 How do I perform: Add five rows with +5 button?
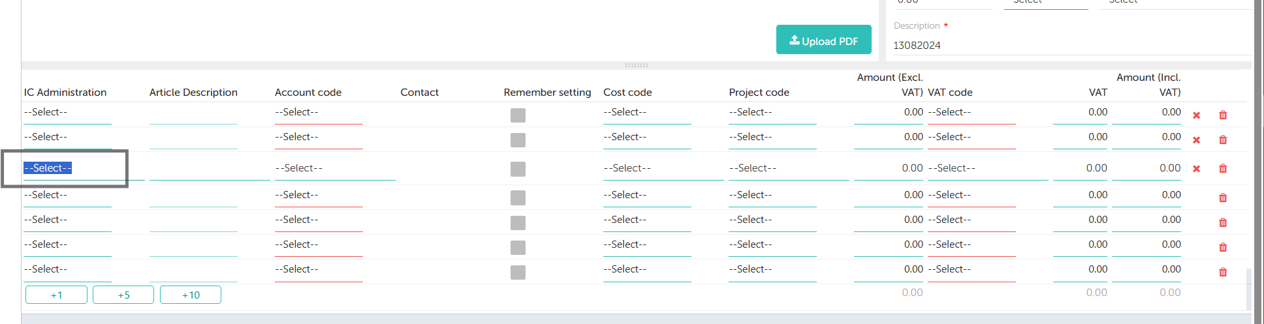point(123,295)
